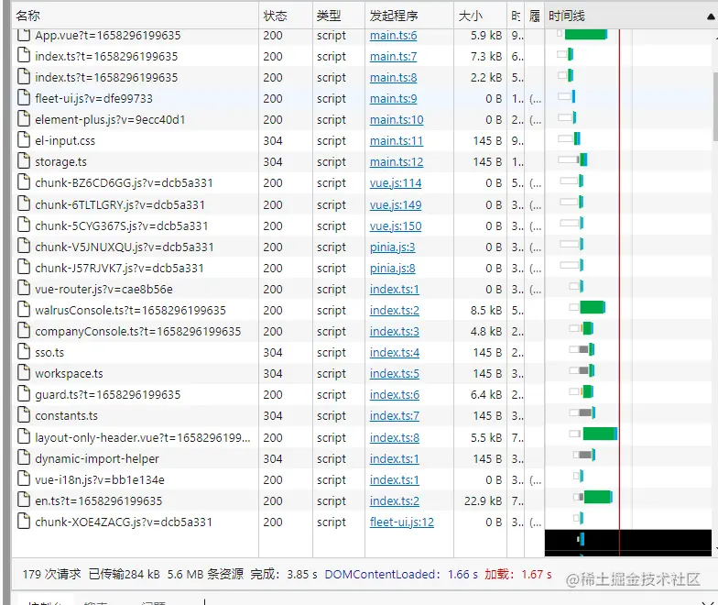
Task: Click file icon of el-input.css request
Action: pos(24,139)
